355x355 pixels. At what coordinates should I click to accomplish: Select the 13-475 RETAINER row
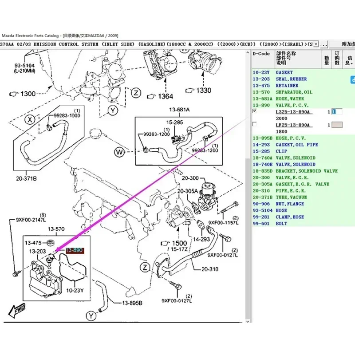click(304, 86)
